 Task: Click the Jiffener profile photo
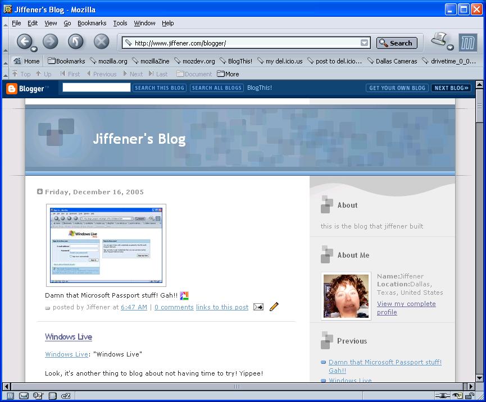tap(346, 296)
